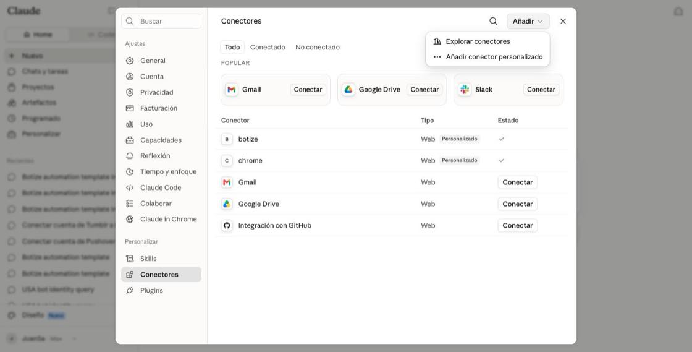Click Integración con GitHub connector name
The width and height of the screenshot is (692, 352).
[274, 226]
